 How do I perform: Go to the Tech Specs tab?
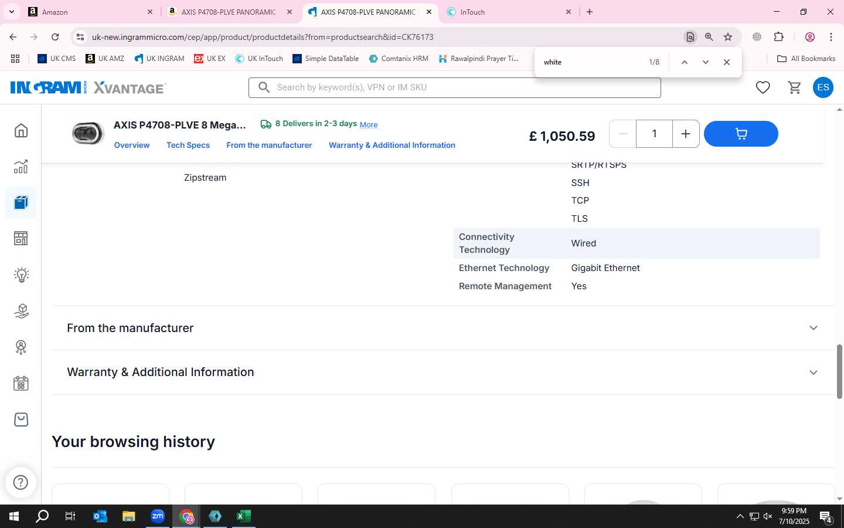coord(188,145)
